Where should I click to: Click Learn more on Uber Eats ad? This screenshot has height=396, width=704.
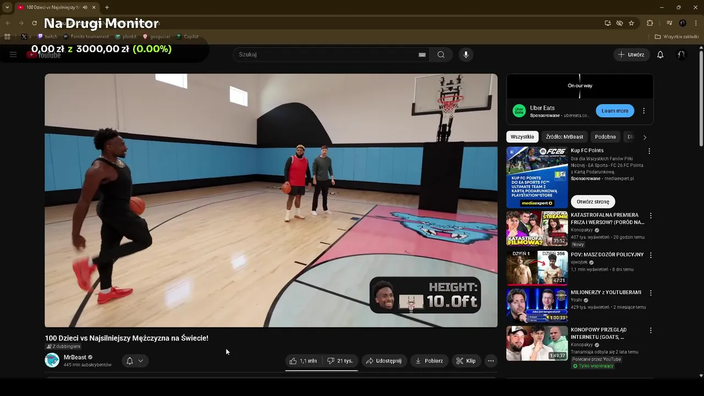(x=615, y=111)
